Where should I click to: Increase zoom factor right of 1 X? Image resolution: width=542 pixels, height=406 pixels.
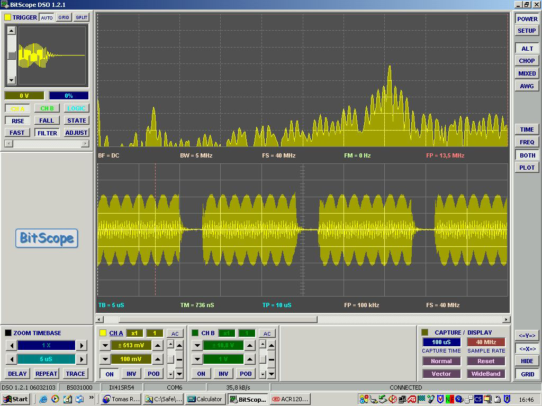pos(82,346)
